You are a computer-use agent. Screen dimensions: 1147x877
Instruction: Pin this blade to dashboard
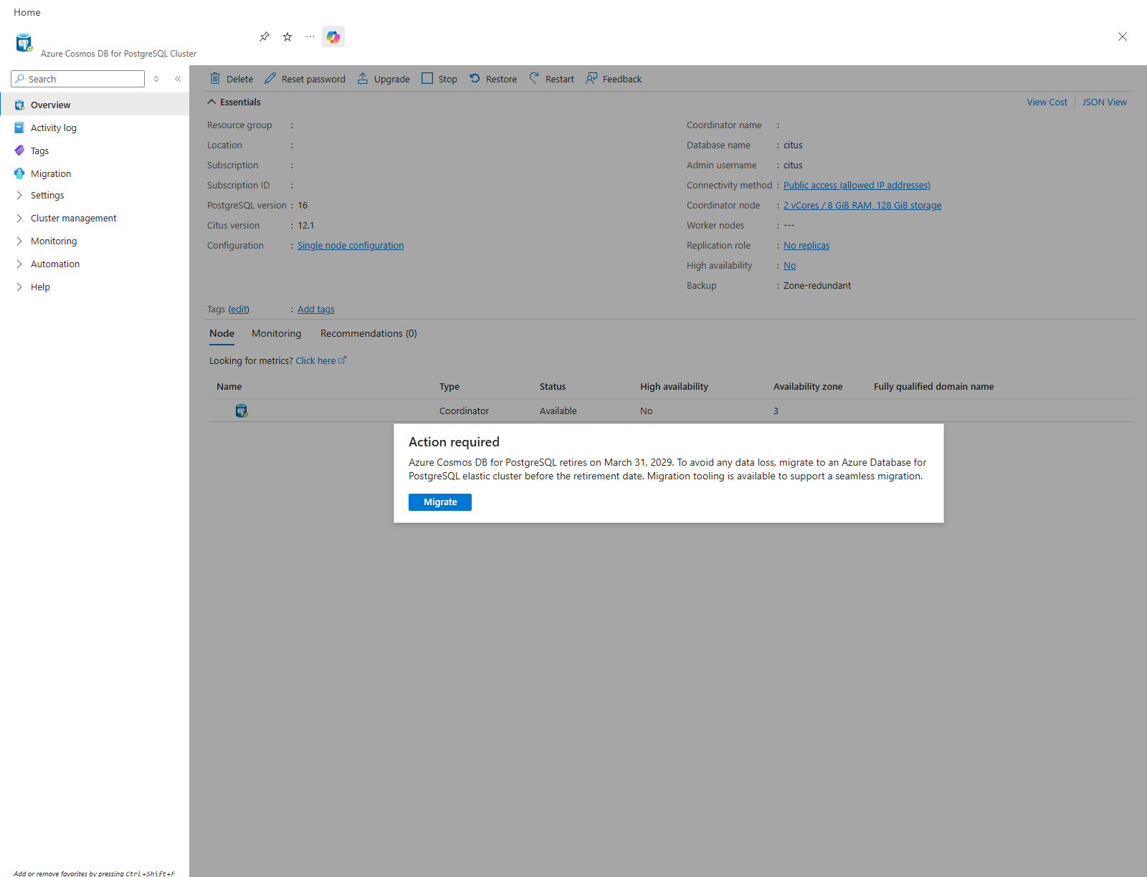[x=265, y=37]
